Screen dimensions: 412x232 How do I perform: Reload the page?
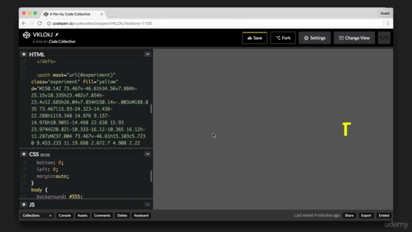[40, 23]
